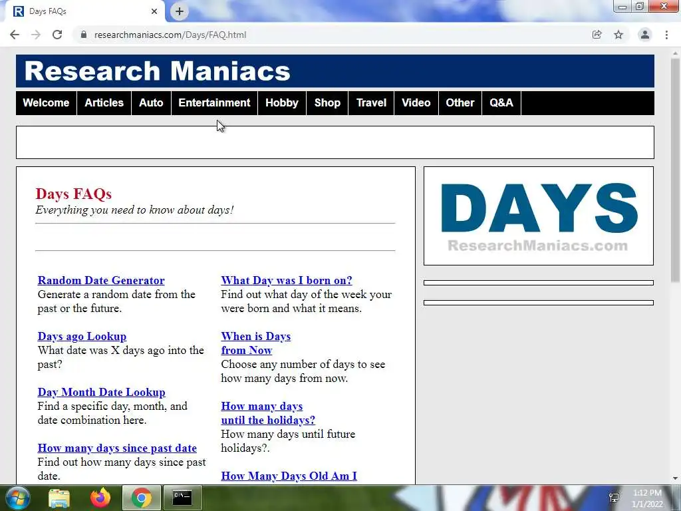Open the Hobby menu item
The image size is (681, 511).
pyautogui.click(x=282, y=103)
